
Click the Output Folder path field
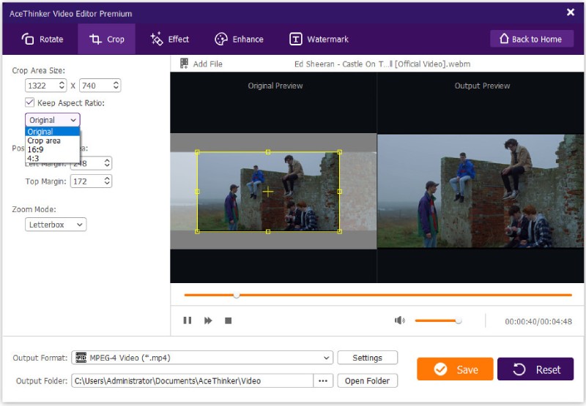(x=192, y=380)
